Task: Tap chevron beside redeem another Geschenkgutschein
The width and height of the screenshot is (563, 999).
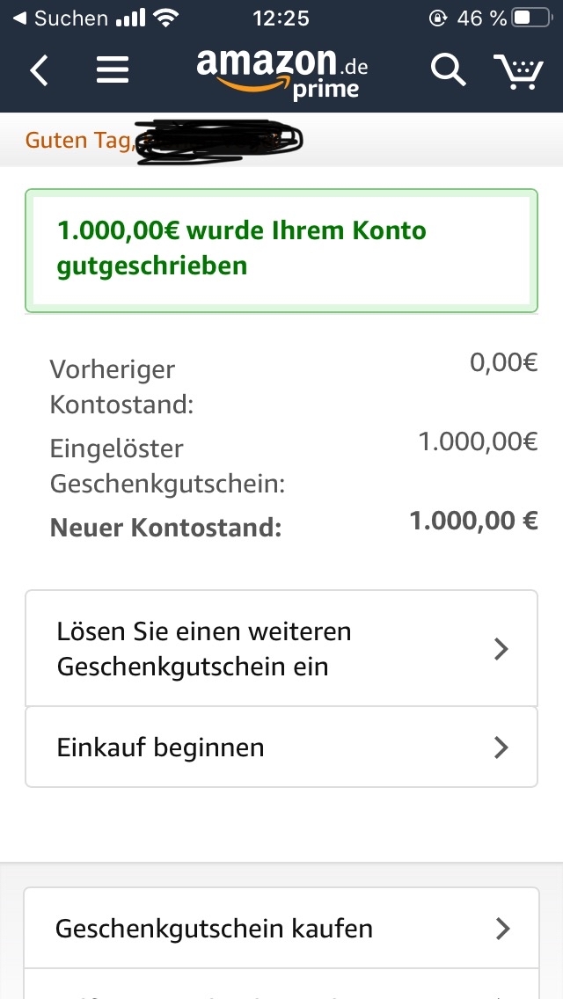Action: [501, 649]
